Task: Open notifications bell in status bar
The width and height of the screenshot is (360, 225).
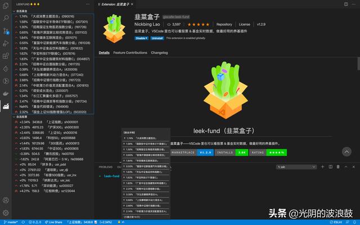Action: pyautogui.click(x=354, y=222)
